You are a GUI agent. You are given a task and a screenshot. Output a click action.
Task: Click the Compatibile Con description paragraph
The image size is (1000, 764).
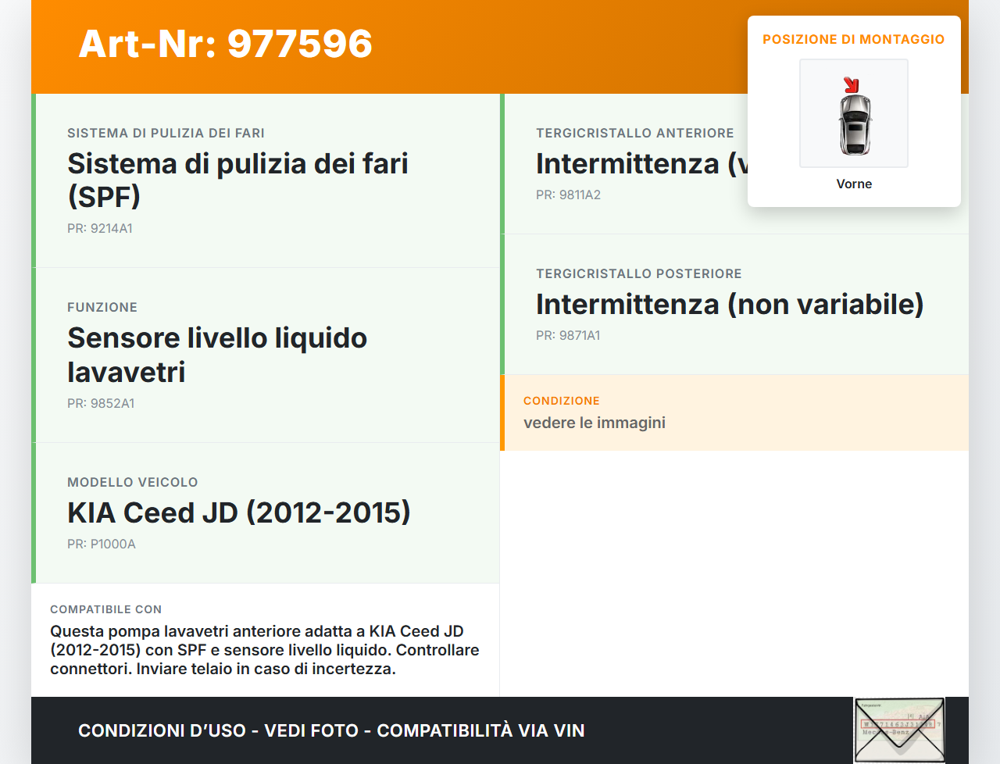tap(264, 650)
